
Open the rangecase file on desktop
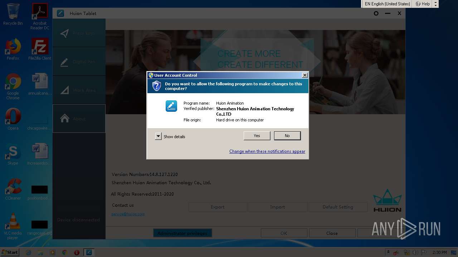point(40,228)
